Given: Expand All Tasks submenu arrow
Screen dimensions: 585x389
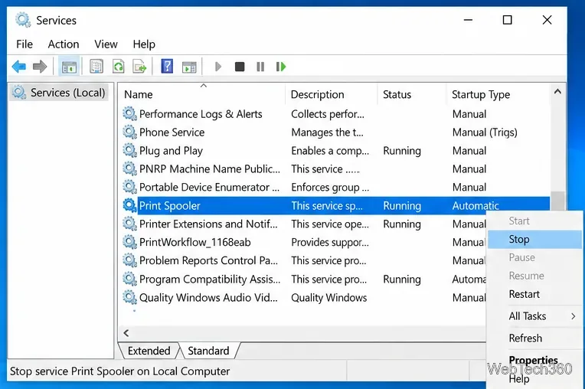Looking at the screenshot, I should (574, 316).
